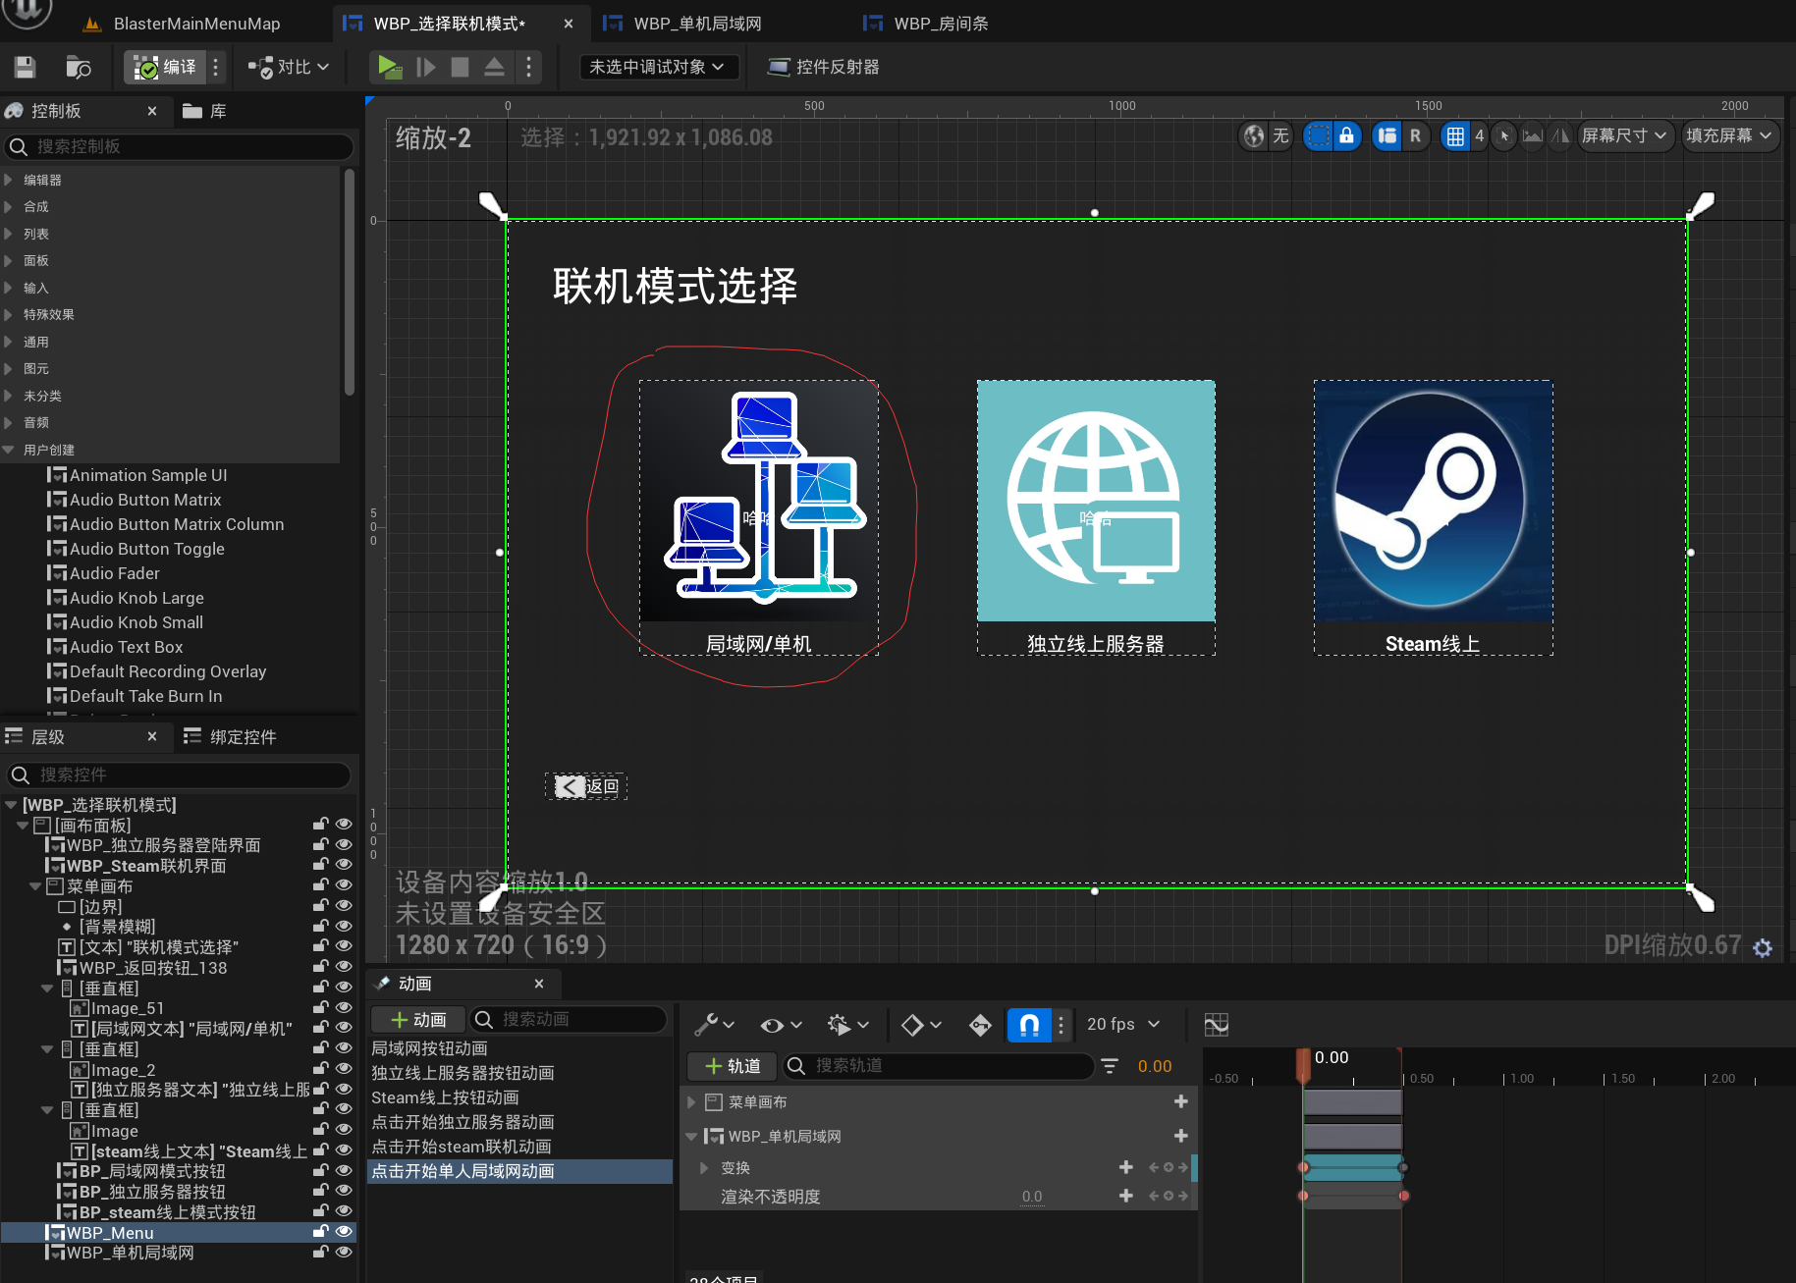Image resolution: width=1796 pixels, height=1283 pixels.
Task: Expand the 特殊效果 palette category
Action: 9,314
